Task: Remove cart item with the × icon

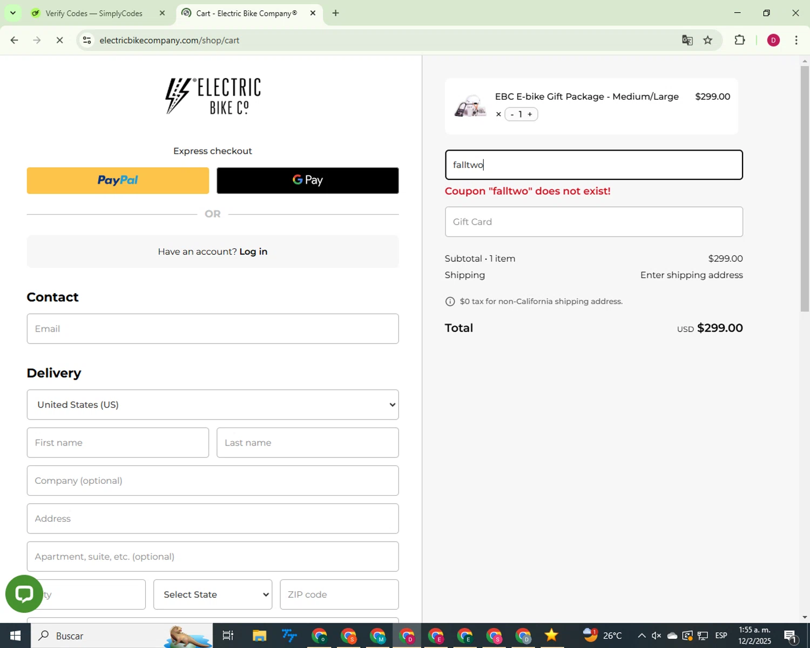Action: tap(498, 114)
